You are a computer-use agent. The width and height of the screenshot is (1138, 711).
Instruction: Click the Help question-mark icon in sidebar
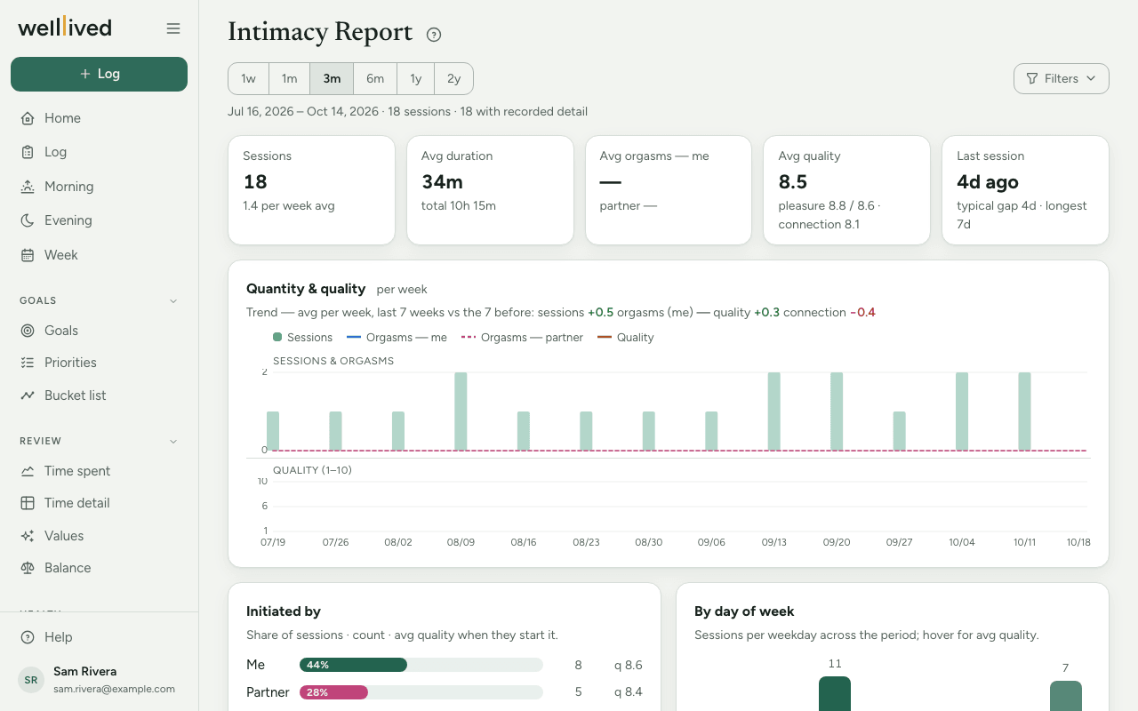(x=28, y=637)
